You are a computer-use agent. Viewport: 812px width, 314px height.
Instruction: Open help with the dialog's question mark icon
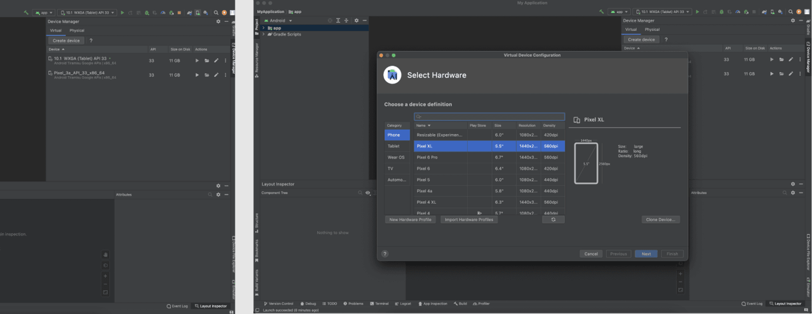(385, 254)
